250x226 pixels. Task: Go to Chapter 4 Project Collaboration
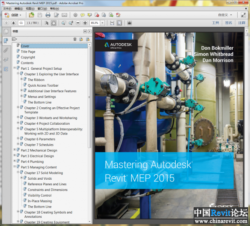pos(47,124)
